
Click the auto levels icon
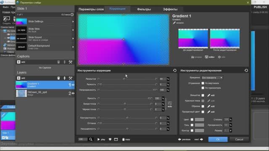coord(170,104)
